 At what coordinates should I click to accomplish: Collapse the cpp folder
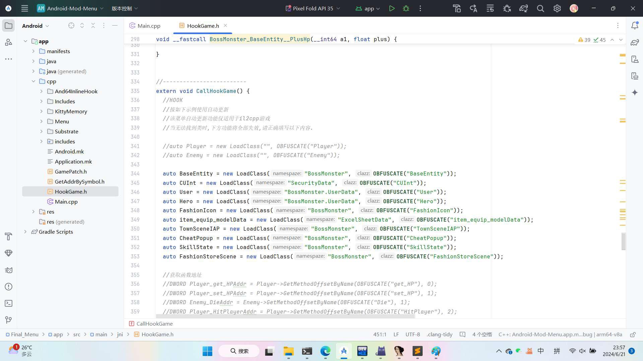33,81
